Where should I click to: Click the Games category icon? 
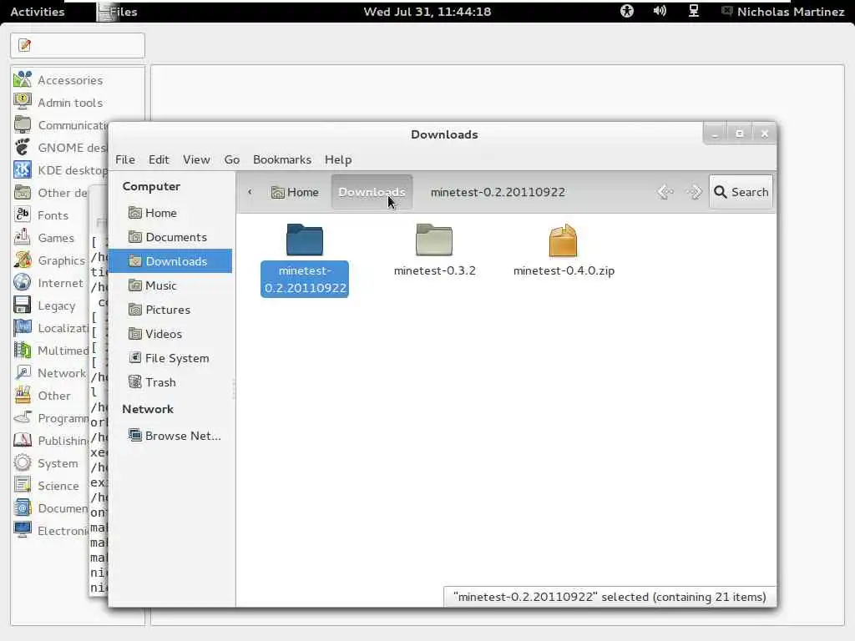(x=23, y=238)
